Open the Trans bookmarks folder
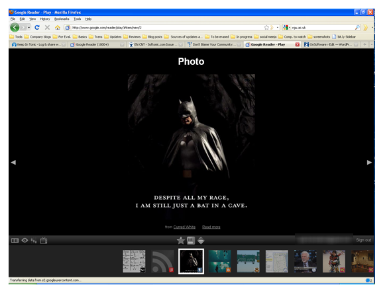This screenshot has width=389, height=295. click(95, 36)
